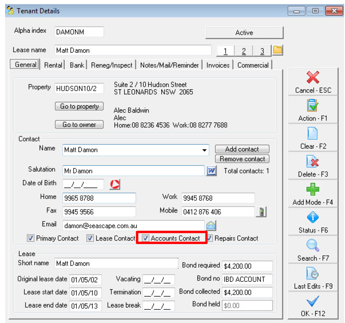Image resolution: width=345 pixels, height=323 pixels.
Task: Open the Status - F6 info icon
Action: [x=313, y=217]
